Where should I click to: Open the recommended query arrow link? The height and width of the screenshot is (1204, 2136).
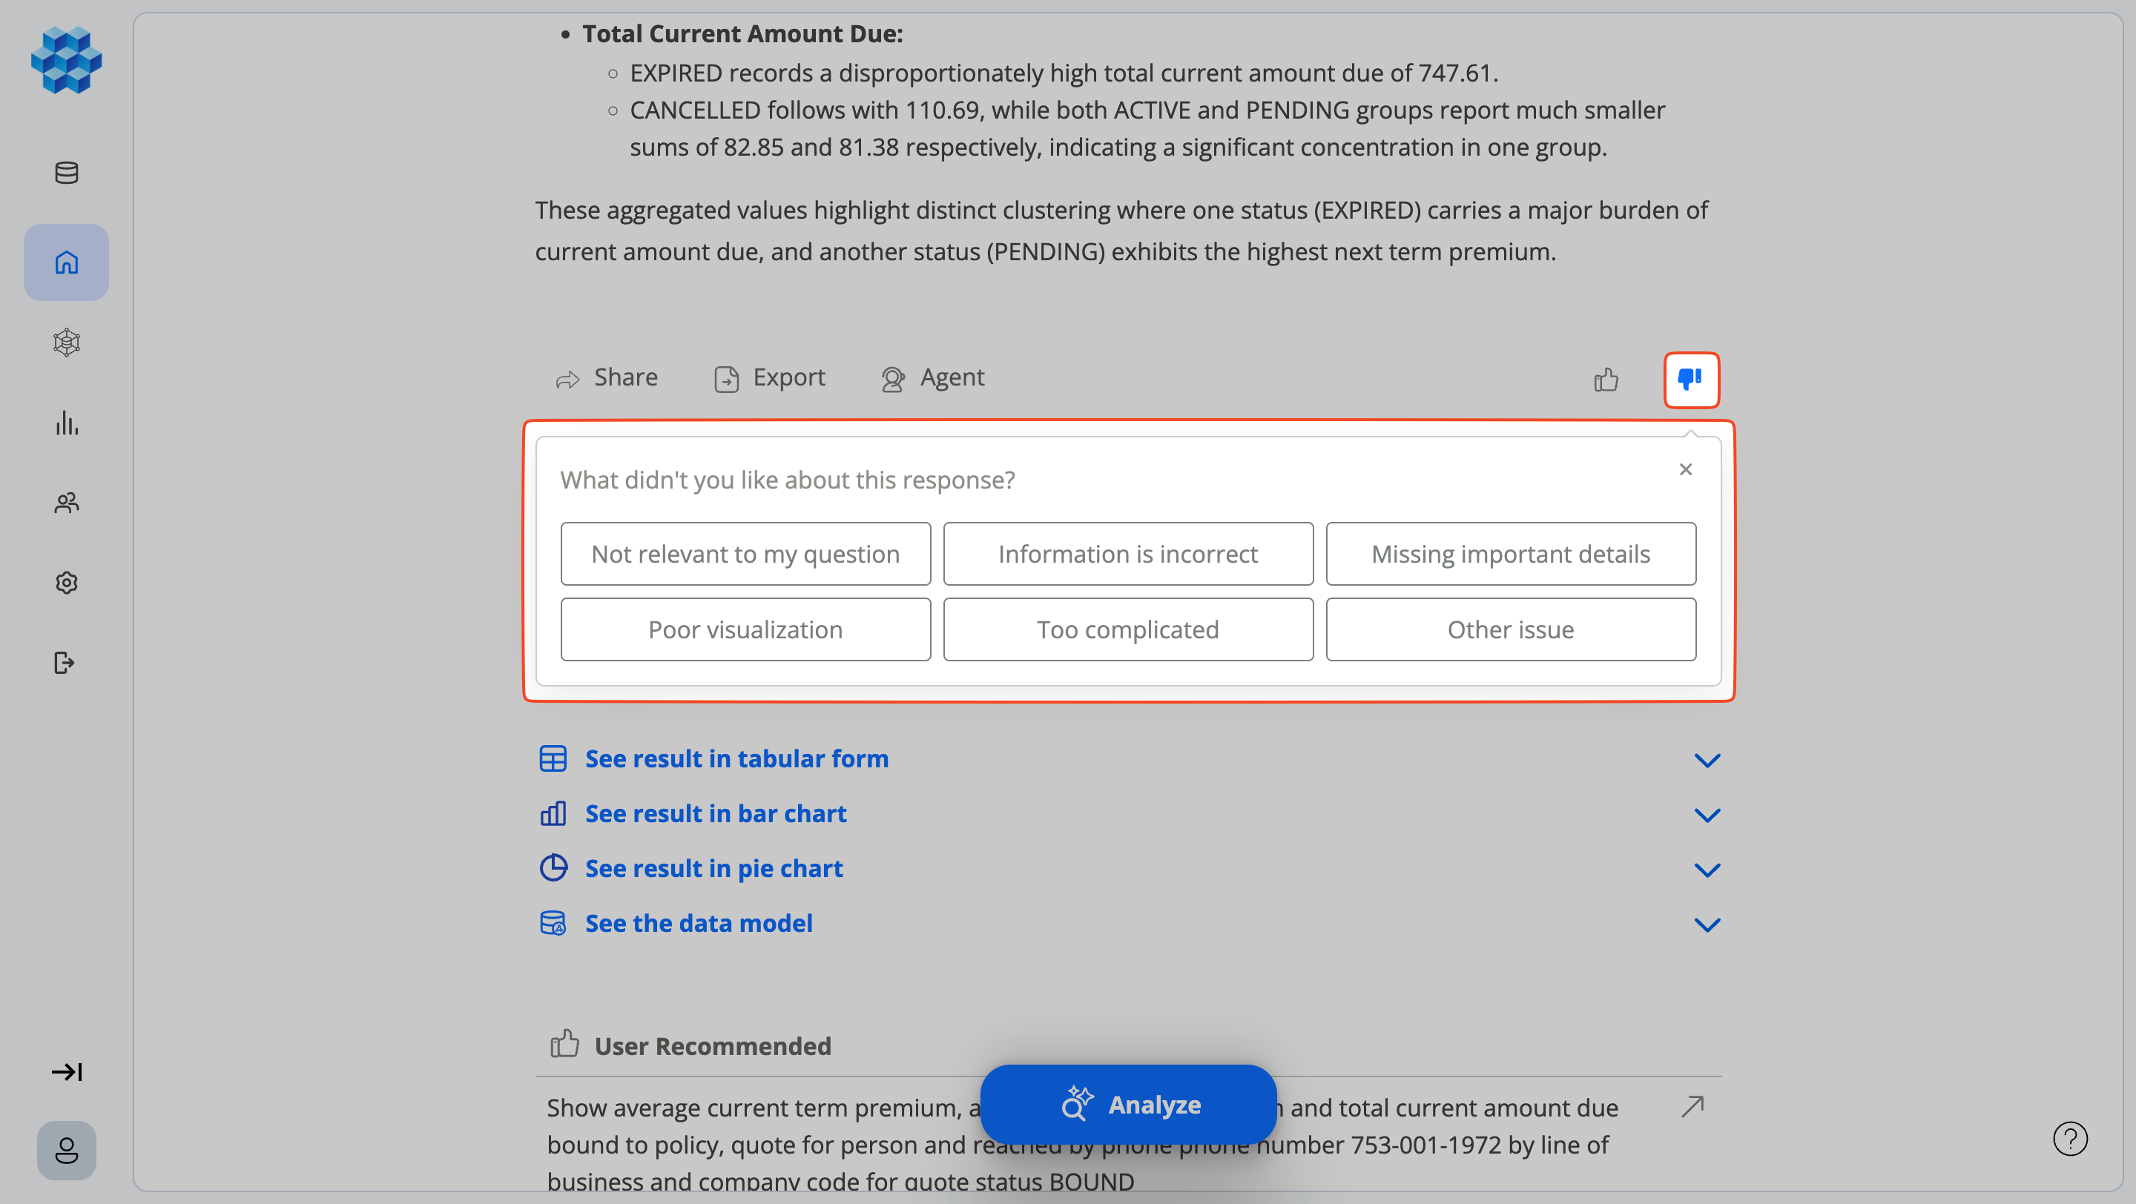coord(1692,1106)
